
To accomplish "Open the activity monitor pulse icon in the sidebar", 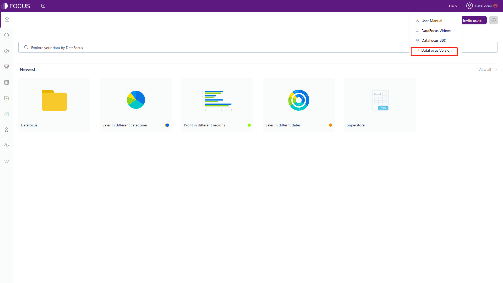I will coord(7,146).
